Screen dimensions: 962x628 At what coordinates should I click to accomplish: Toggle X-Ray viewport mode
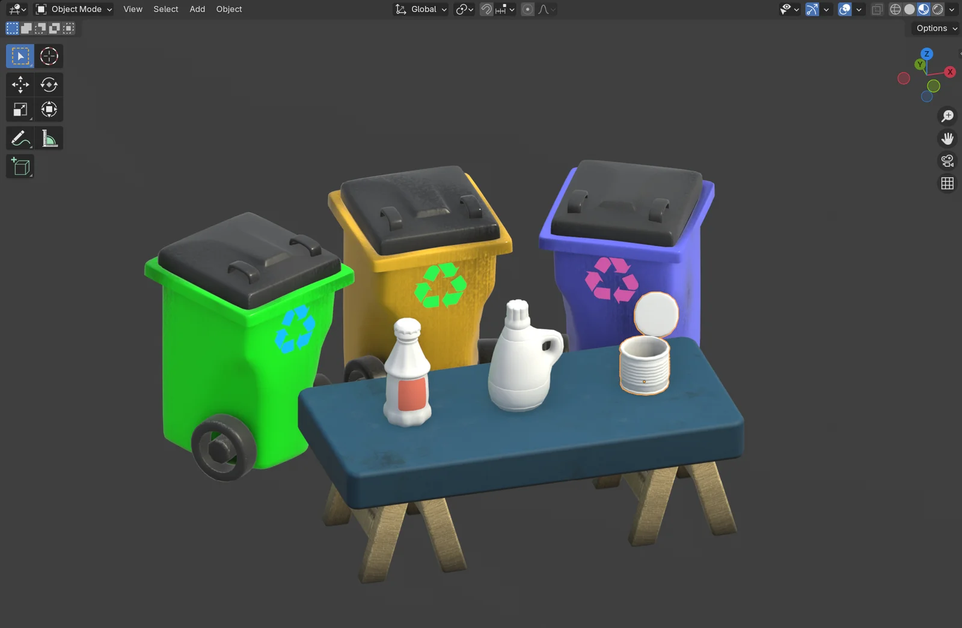point(877,9)
